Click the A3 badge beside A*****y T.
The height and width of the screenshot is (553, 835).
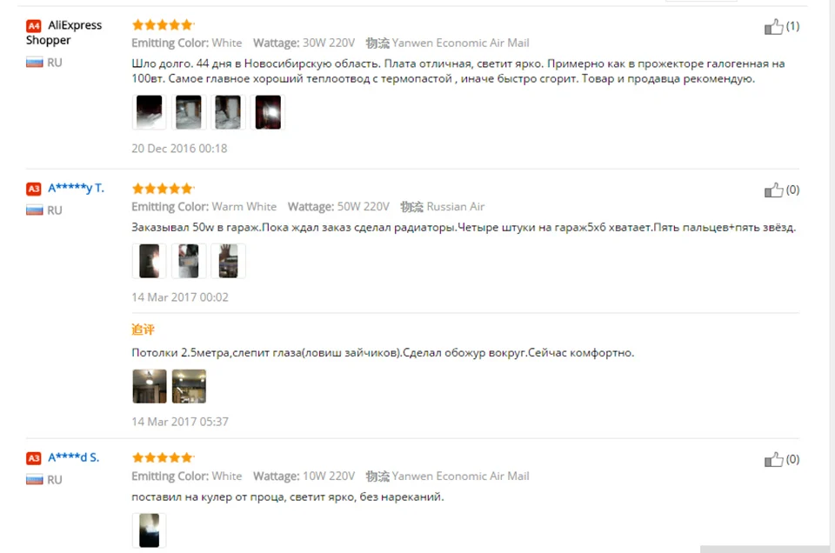[x=34, y=189]
